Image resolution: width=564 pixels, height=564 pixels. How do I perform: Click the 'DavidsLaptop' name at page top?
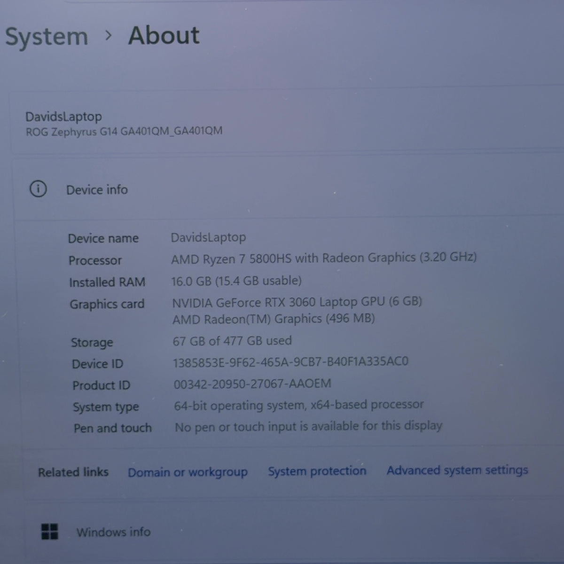[63, 116]
